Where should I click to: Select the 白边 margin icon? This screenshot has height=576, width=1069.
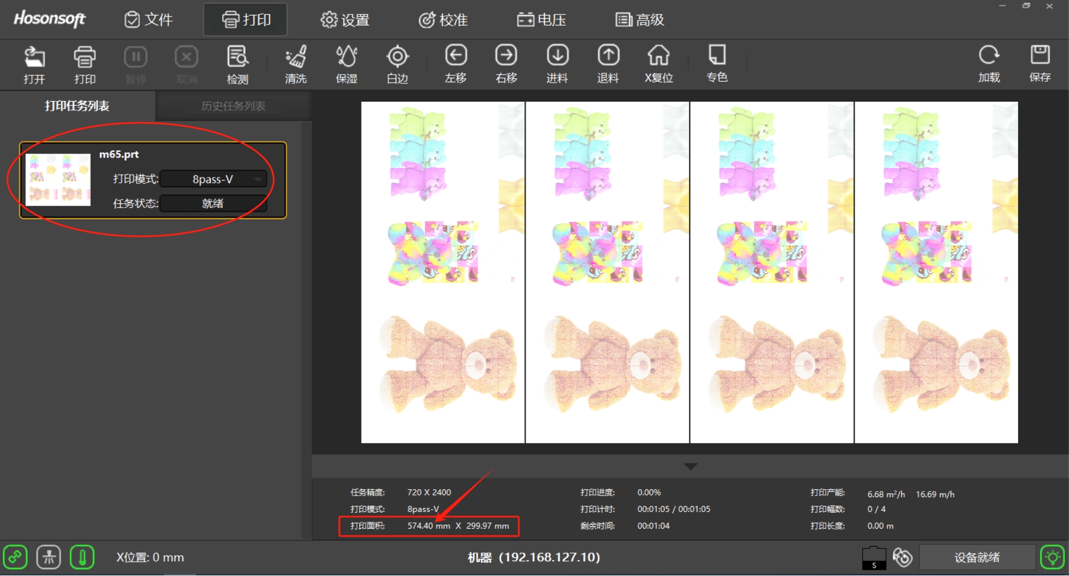[x=397, y=64]
